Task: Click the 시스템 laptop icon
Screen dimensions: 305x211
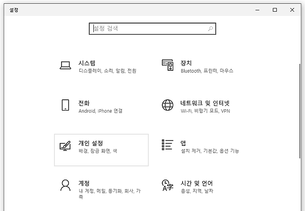Action: tap(65, 66)
